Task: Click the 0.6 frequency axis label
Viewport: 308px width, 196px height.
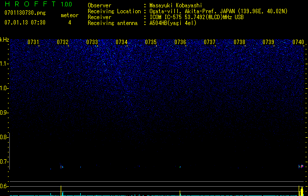Action: [4, 186]
